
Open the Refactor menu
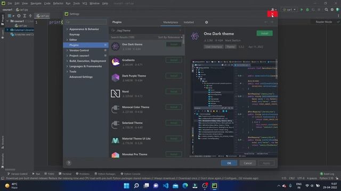58,4
